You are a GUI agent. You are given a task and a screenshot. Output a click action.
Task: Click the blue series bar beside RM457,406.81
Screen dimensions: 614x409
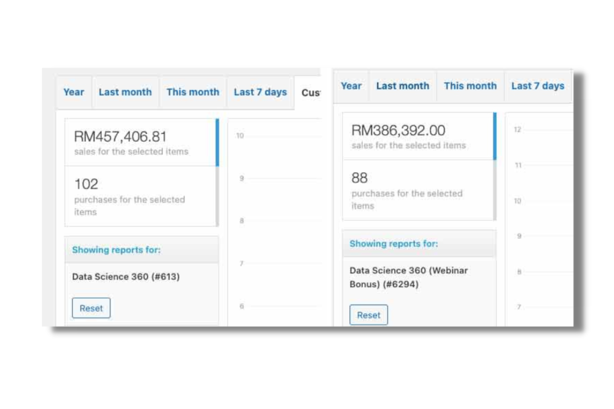(217, 143)
